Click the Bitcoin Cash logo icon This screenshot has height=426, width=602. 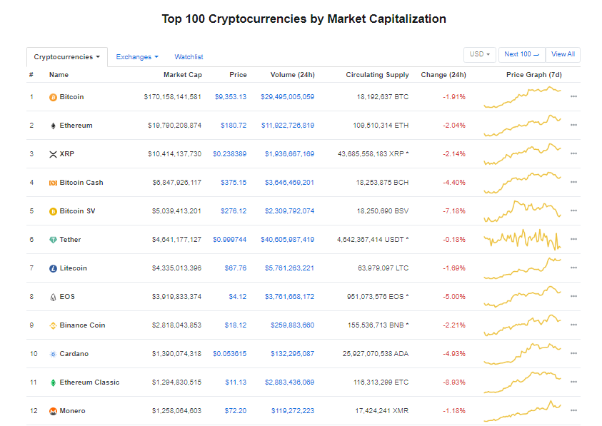point(53,183)
